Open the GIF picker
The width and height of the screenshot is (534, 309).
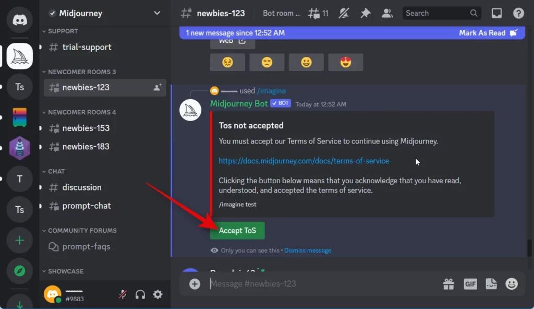(470, 284)
